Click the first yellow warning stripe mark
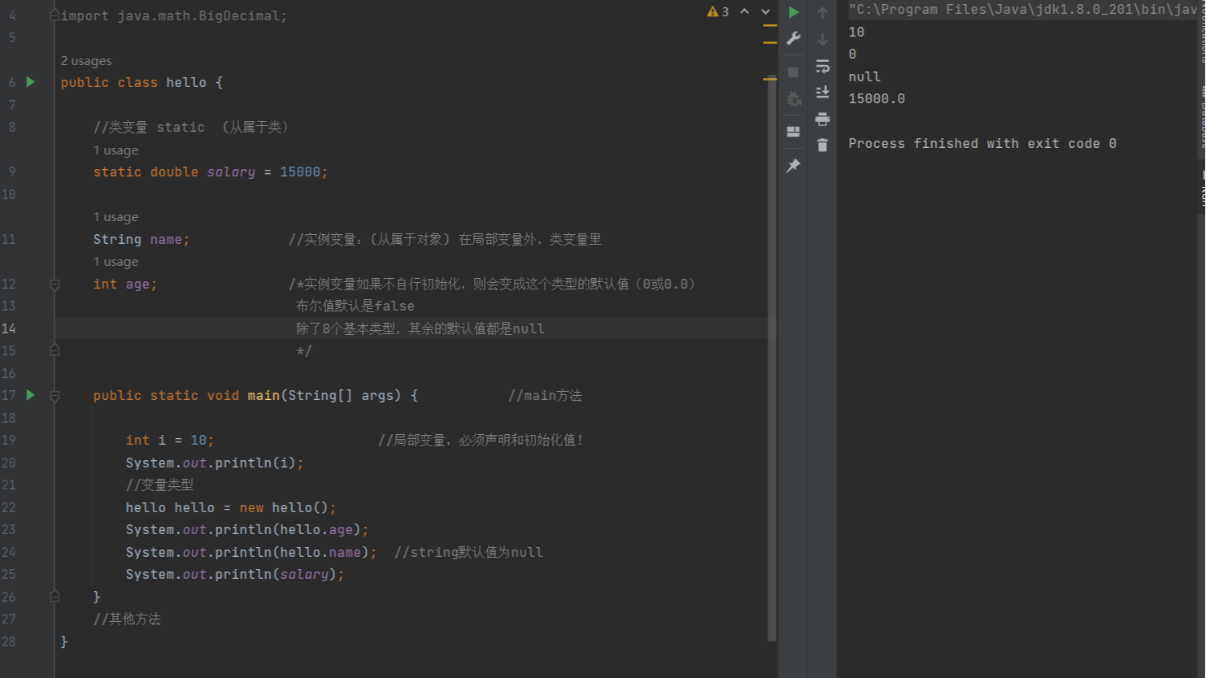This screenshot has height=678, width=1206. pos(769,26)
